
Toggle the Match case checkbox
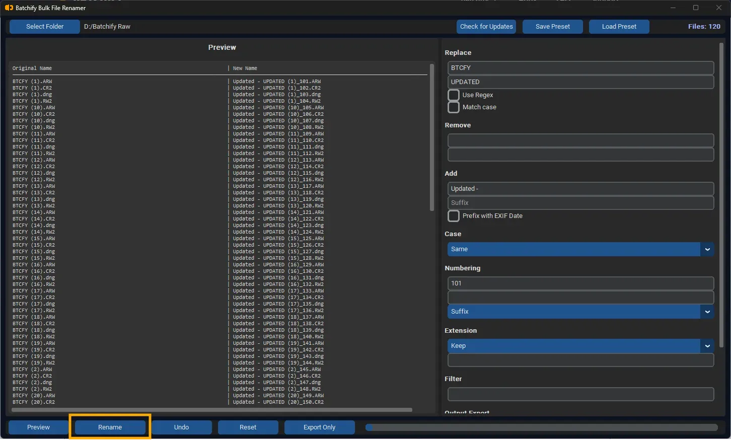454,107
